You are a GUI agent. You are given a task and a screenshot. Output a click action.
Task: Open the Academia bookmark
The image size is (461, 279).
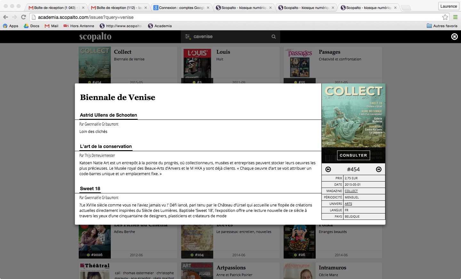click(160, 26)
